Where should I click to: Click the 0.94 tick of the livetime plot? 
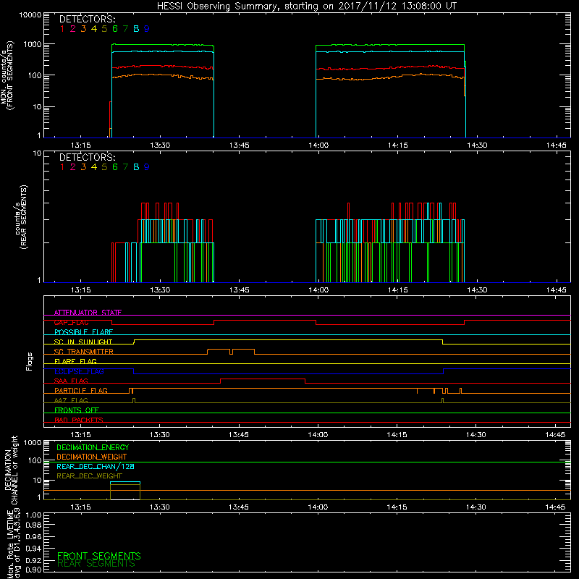(x=33, y=549)
